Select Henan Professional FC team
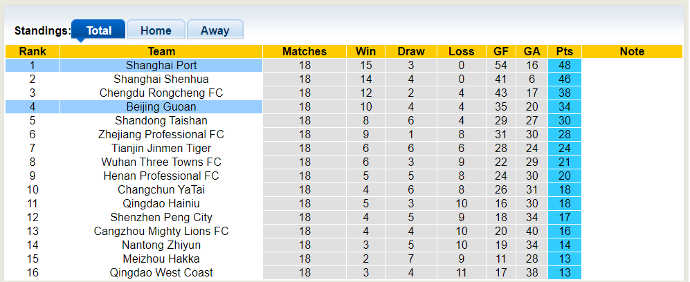 tap(161, 176)
